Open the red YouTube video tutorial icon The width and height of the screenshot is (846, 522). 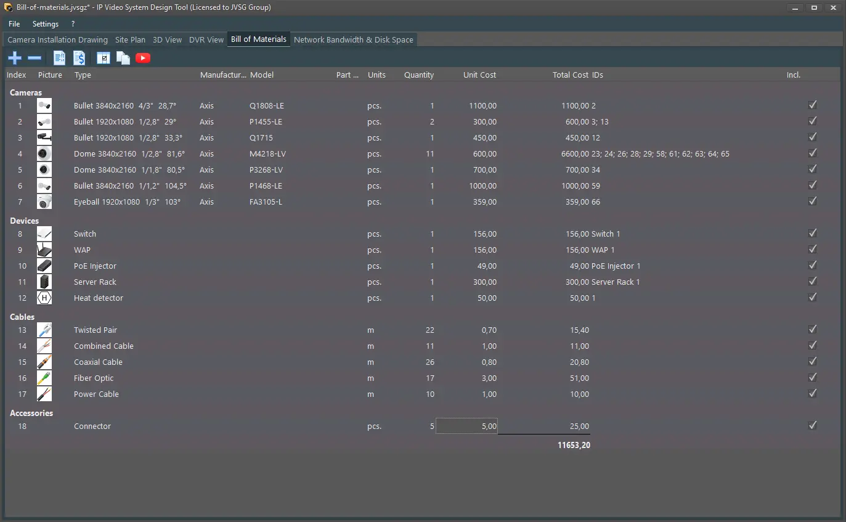(x=143, y=58)
